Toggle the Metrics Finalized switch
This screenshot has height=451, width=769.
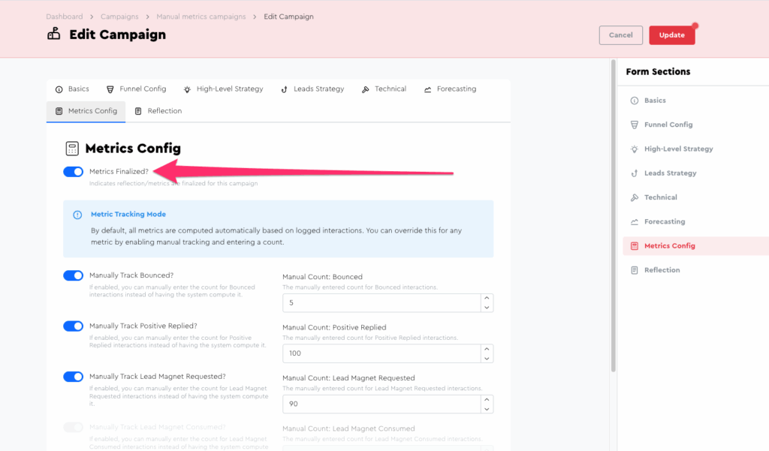click(74, 172)
